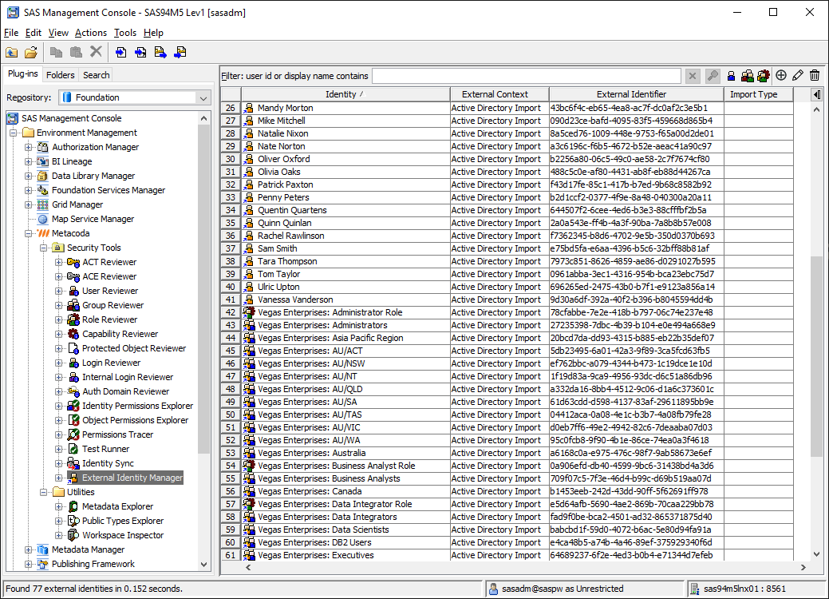The width and height of the screenshot is (829, 599).
Task: Click the Grid Manager icon
Action: pos(43,204)
